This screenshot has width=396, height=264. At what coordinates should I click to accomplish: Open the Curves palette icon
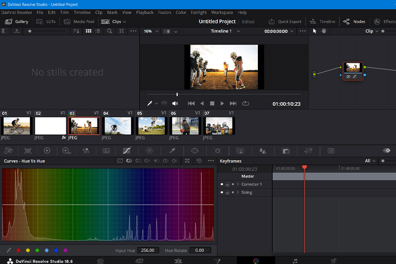[127, 151]
